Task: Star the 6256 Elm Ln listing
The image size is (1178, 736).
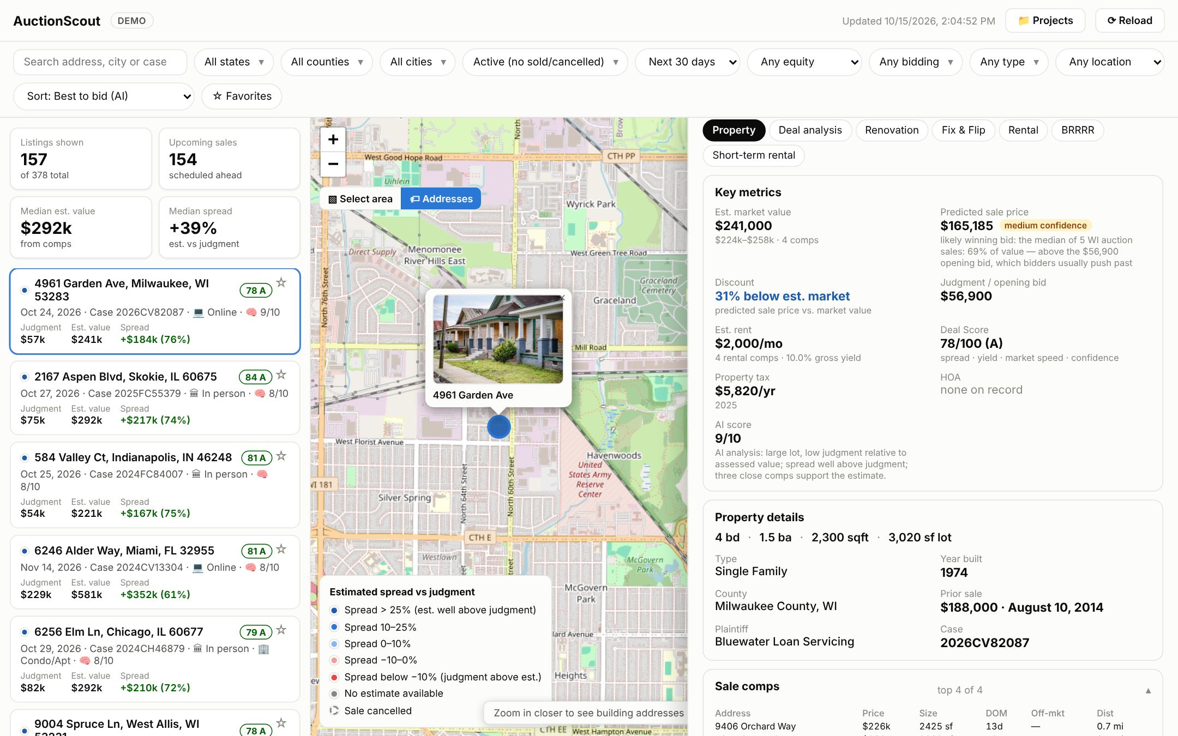Action: pyautogui.click(x=281, y=630)
